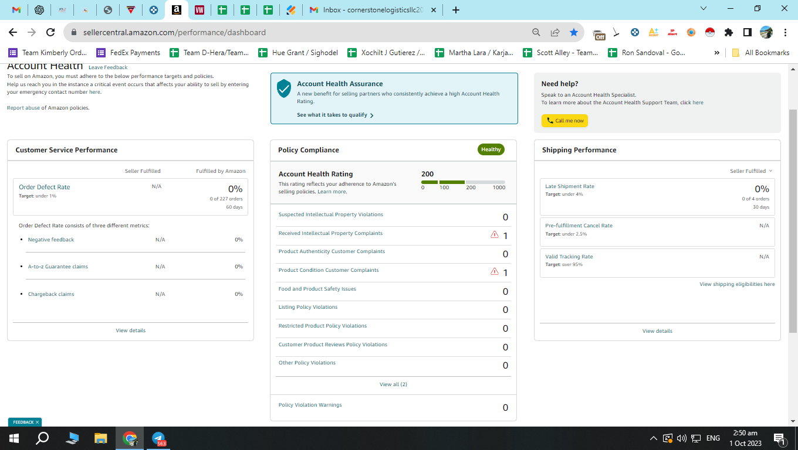The image size is (798, 450).
Task: Click warning icon beside Product Condition Complaints
Action: [495, 272]
